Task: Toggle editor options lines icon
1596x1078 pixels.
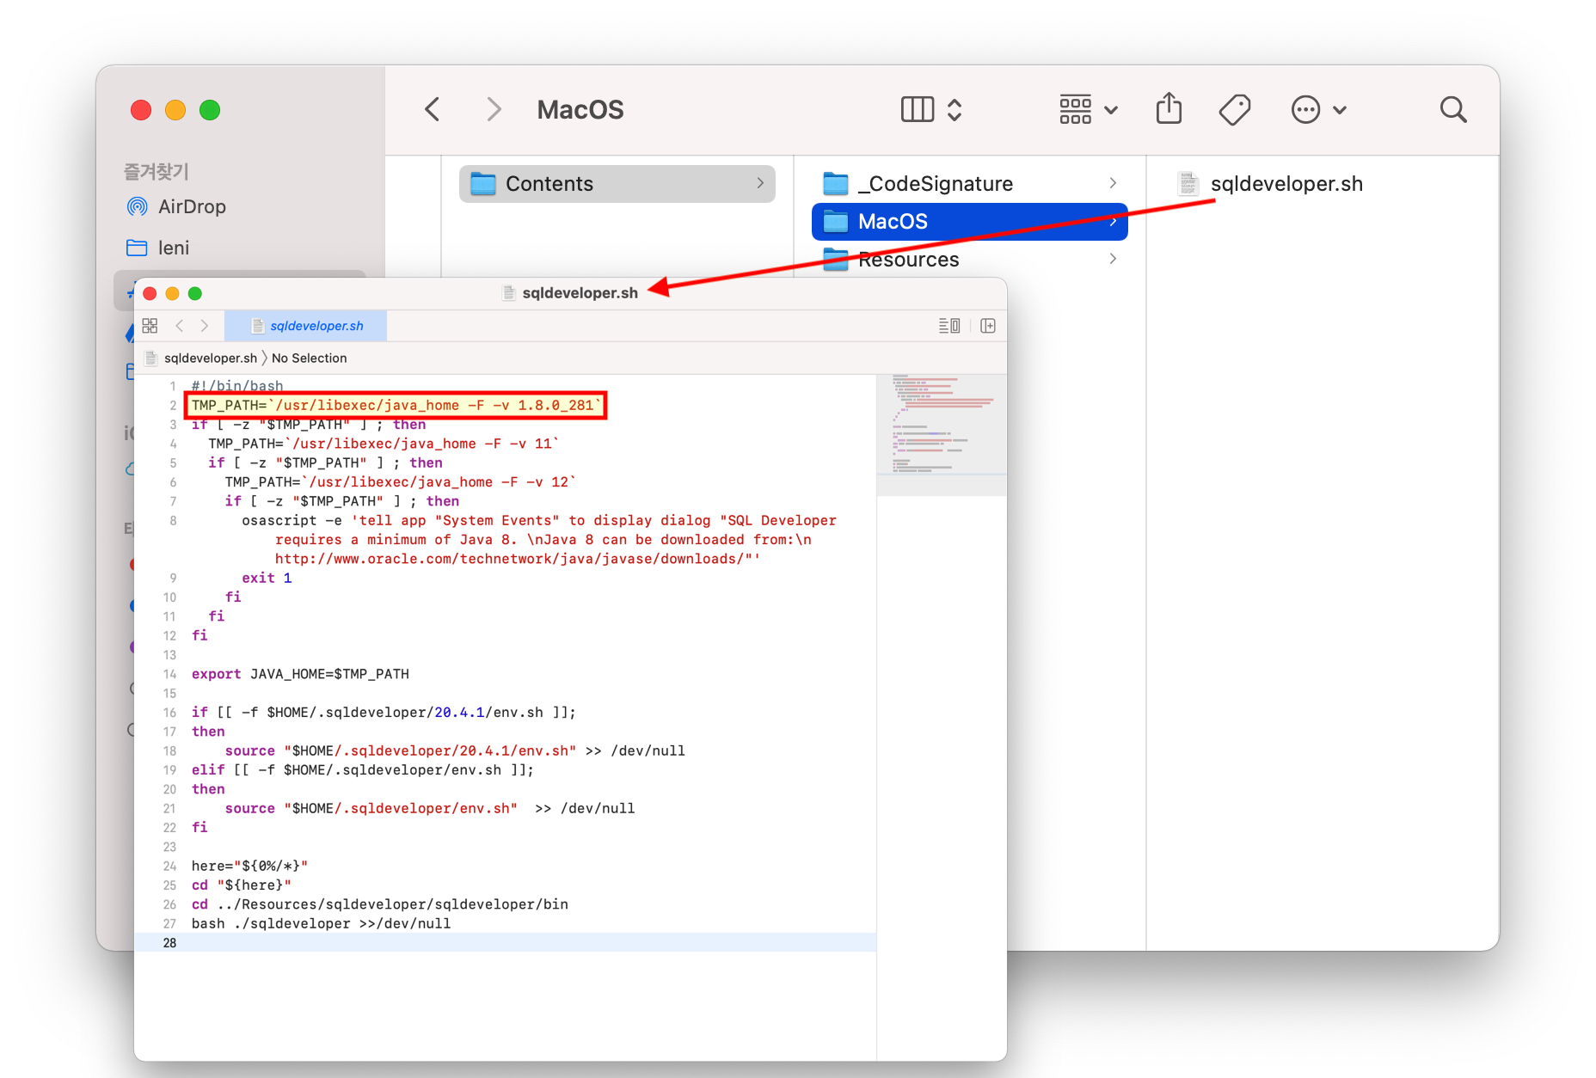Action: click(949, 326)
